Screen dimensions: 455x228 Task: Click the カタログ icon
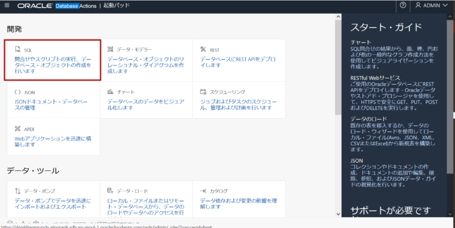[x=203, y=191]
